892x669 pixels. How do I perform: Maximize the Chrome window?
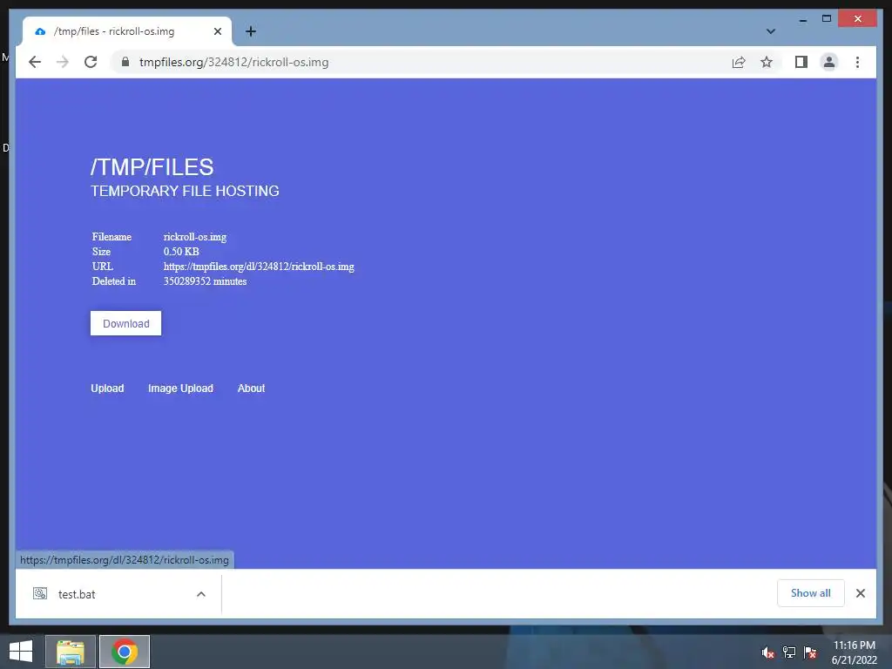click(827, 19)
